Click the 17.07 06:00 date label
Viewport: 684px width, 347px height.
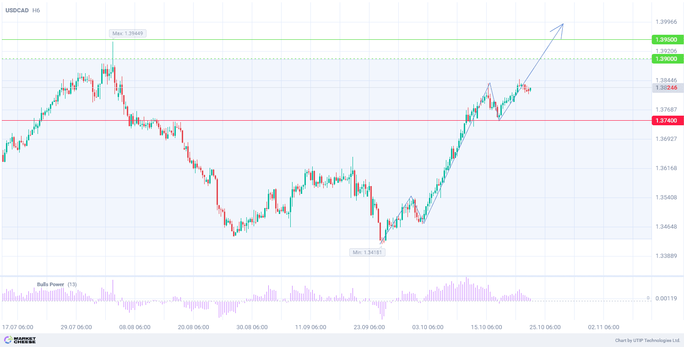tap(17, 327)
